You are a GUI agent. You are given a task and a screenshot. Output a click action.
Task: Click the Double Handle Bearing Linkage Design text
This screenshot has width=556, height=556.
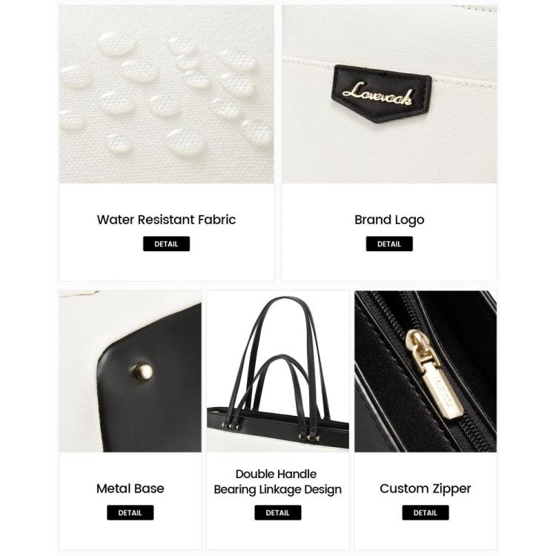click(x=278, y=482)
